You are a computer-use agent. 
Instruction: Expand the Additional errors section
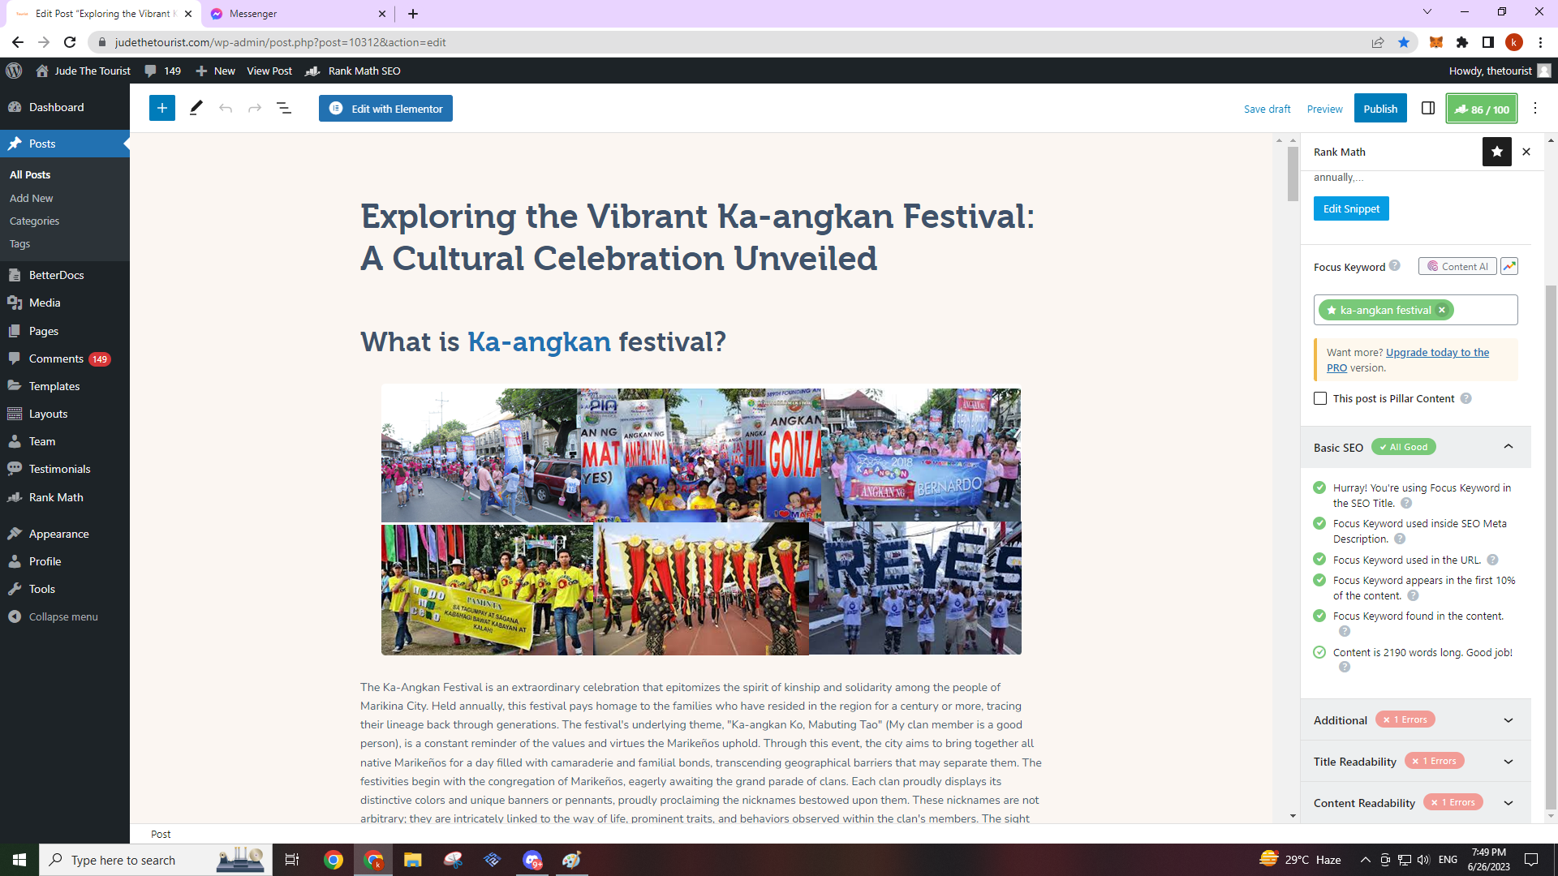[x=1508, y=720]
